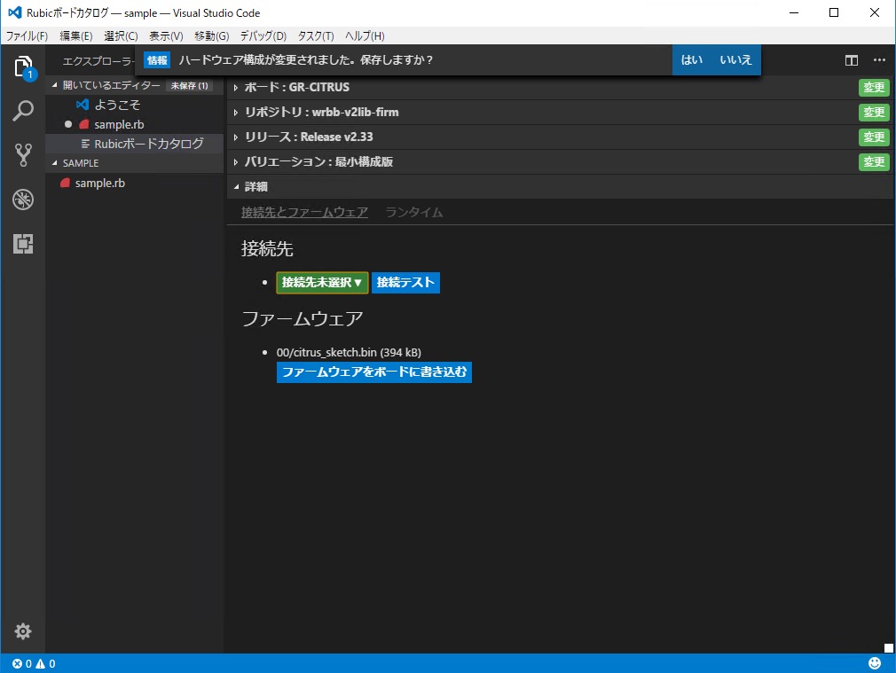
Task: Open the 編集(E) menu
Action: point(76,36)
